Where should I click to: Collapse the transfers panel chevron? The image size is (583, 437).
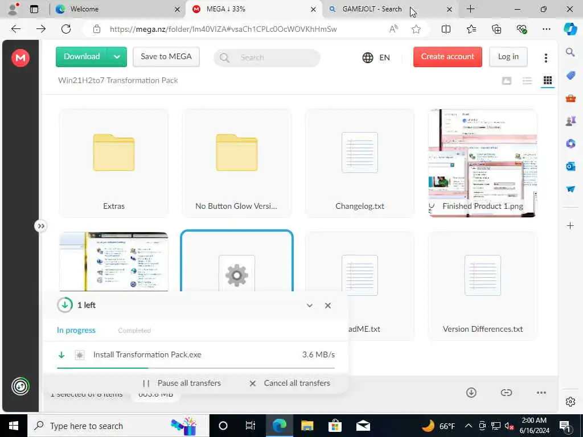pos(310,306)
